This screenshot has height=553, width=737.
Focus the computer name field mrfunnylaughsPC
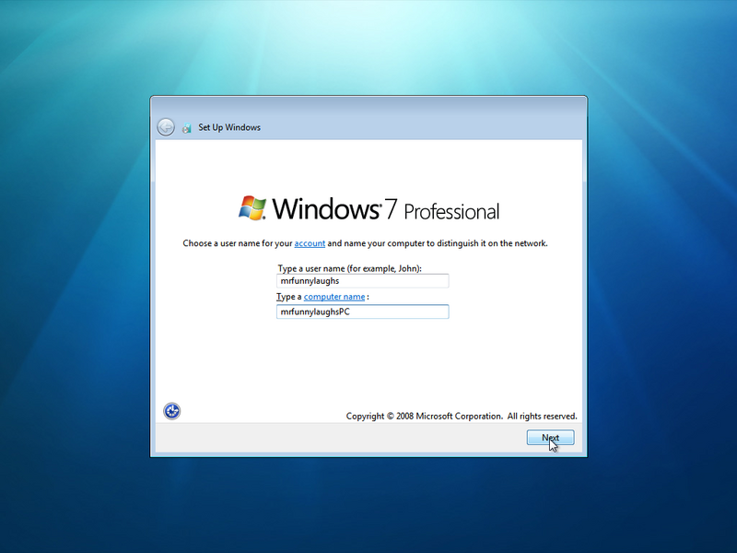362,312
